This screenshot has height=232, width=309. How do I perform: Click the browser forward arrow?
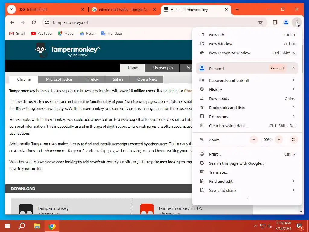coord(23,22)
